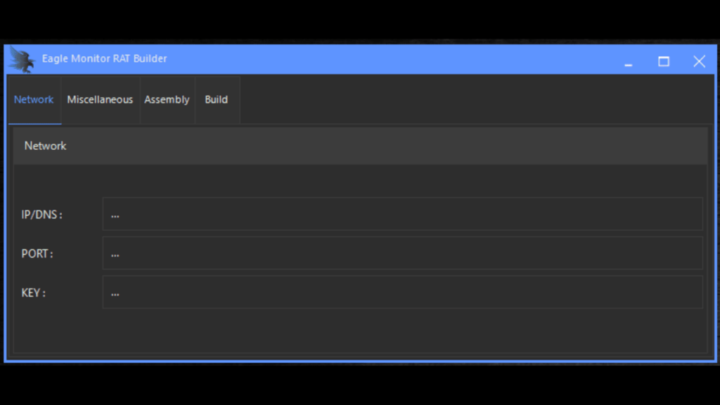
Task: Open the Miscellaneous tab
Action: click(x=100, y=100)
